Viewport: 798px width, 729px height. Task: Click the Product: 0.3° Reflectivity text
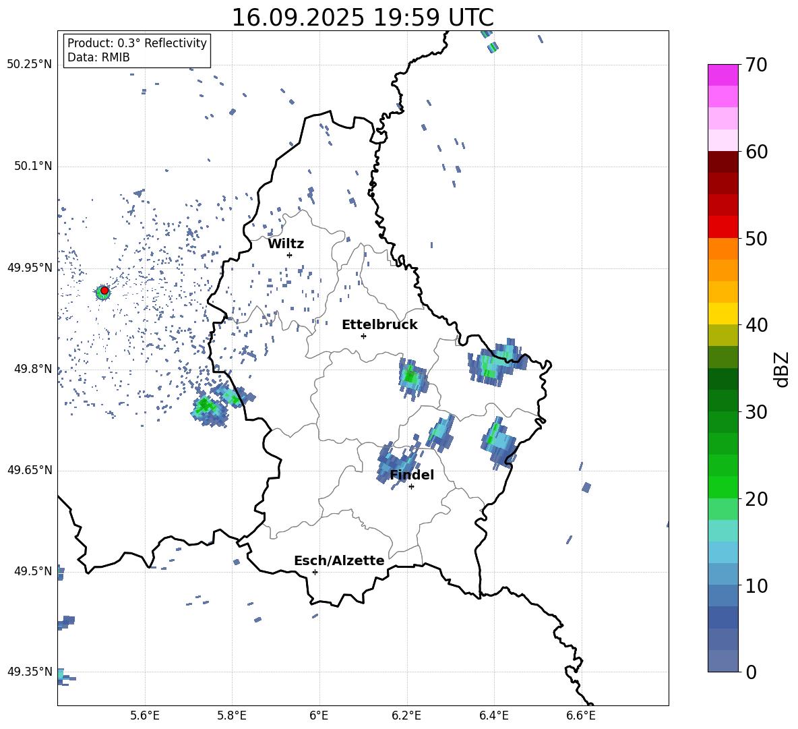point(137,43)
